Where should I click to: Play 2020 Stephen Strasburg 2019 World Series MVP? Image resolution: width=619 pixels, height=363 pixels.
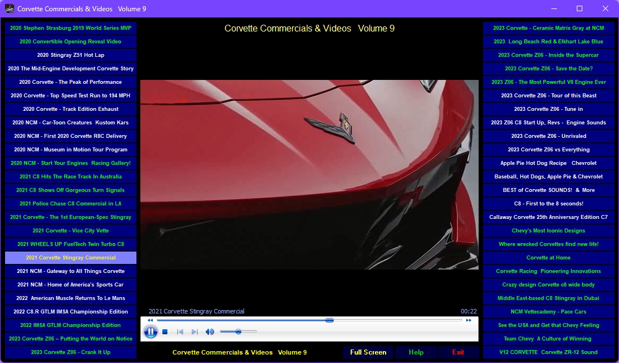pos(70,28)
